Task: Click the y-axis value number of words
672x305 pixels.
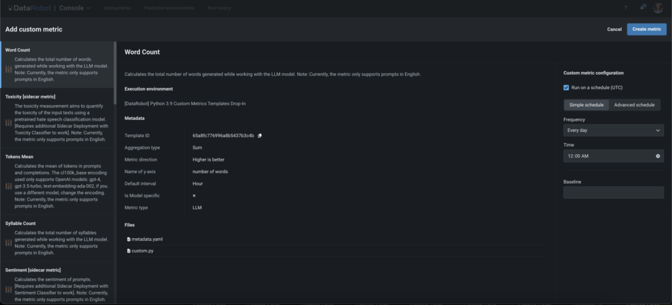Action: point(210,172)
